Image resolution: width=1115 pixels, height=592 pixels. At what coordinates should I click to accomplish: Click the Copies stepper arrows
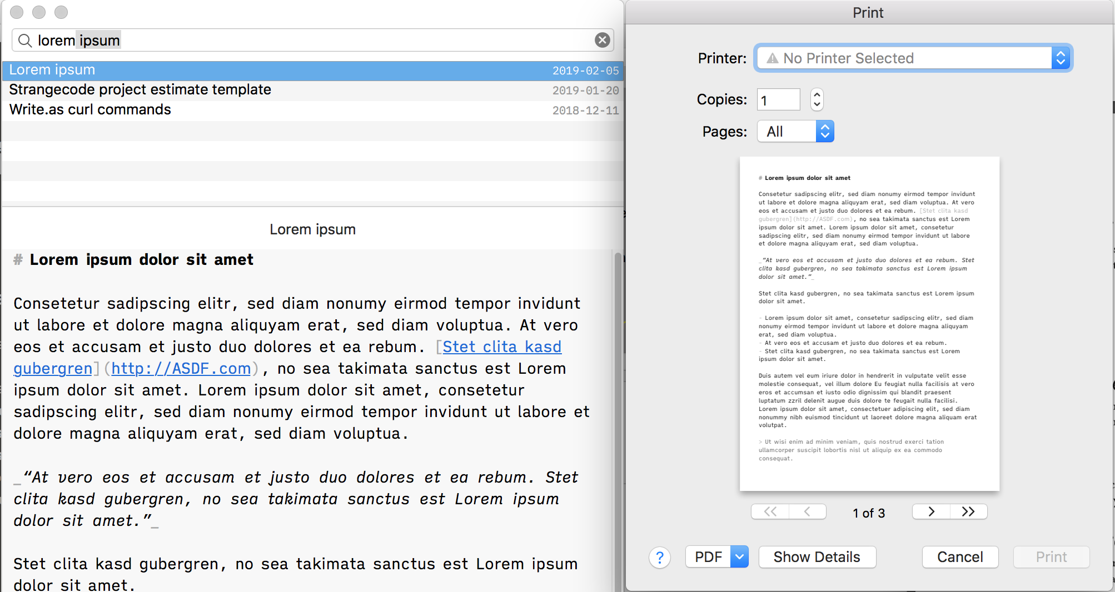[817, 100]
